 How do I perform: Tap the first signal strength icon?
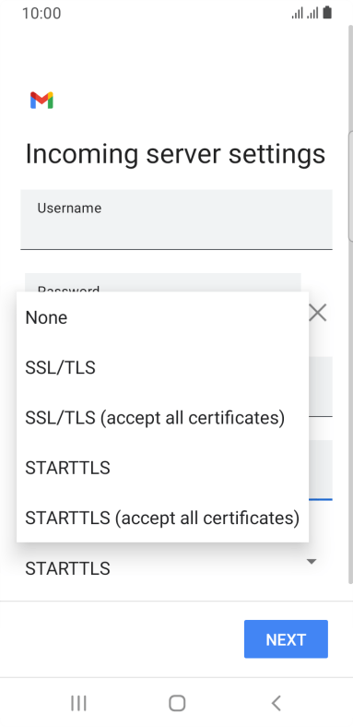click(297, 13)
